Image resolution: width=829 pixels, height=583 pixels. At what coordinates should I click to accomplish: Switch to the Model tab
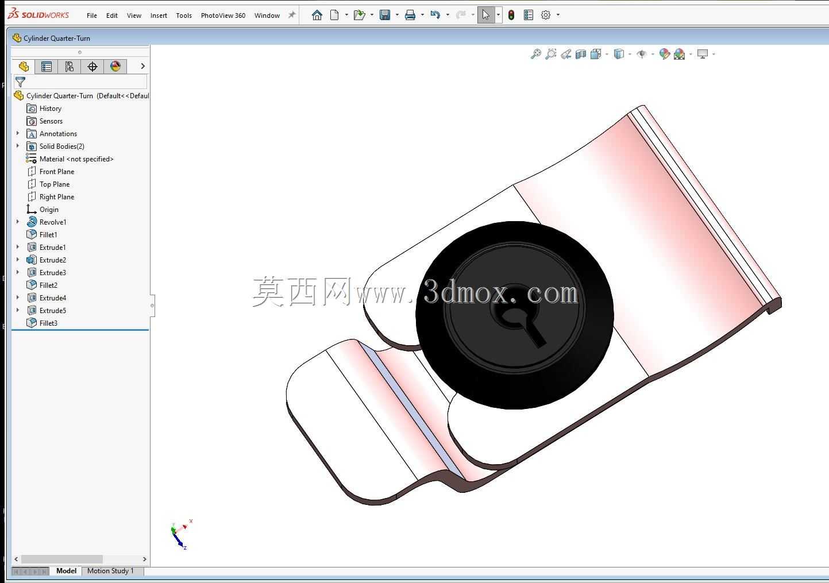[x=66, y=571]
